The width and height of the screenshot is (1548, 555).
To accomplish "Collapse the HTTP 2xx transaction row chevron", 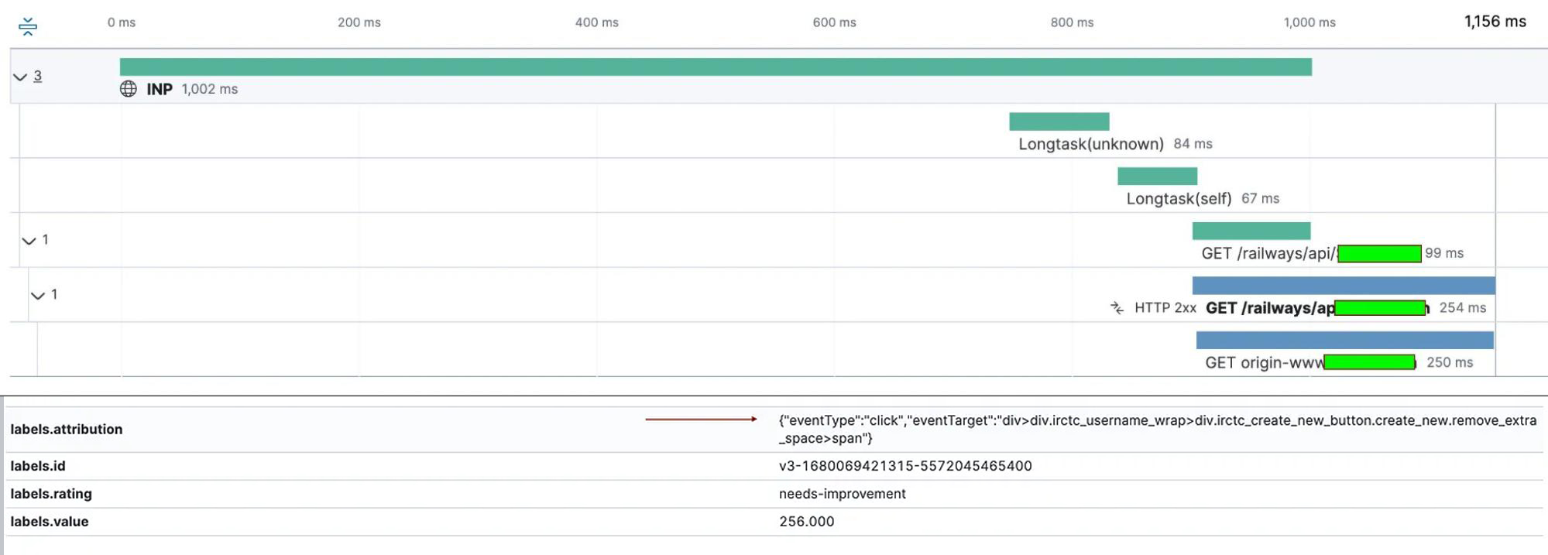I will pyautogui.click(x=38, y=296).
